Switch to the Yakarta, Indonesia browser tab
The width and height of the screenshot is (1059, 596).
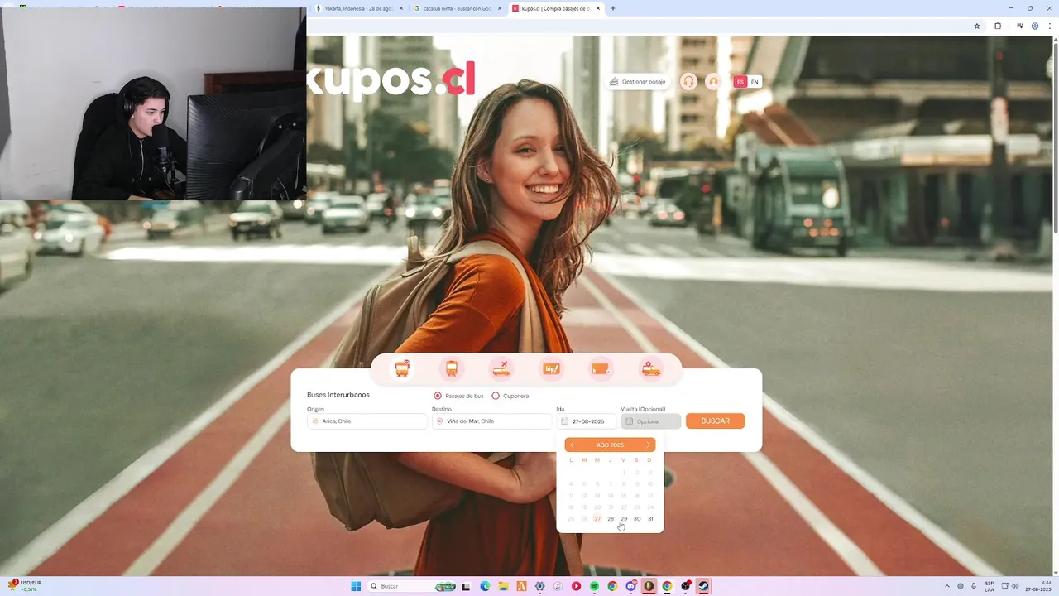point(360,8)
